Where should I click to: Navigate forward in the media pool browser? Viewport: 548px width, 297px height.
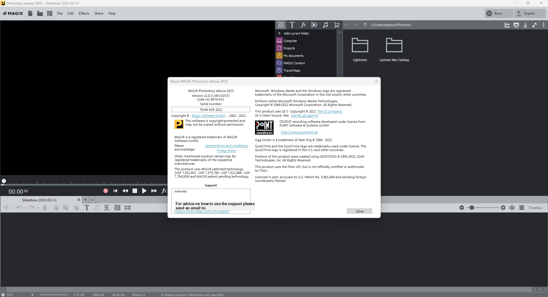click(356, 25)
